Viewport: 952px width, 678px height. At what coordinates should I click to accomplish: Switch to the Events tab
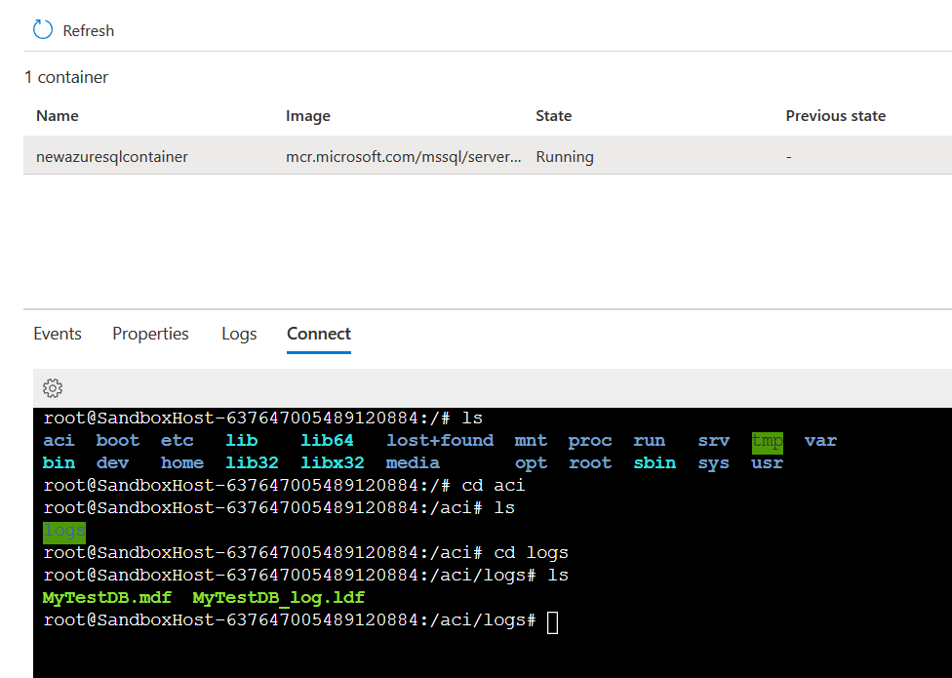pos(57,334)
